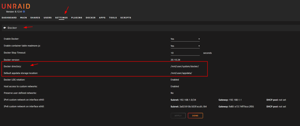The width and height of the screenshot is (300, 126).
Task: Click the IPv6 Subnet 2a02:810b address
Action: [x=189, y=107]
